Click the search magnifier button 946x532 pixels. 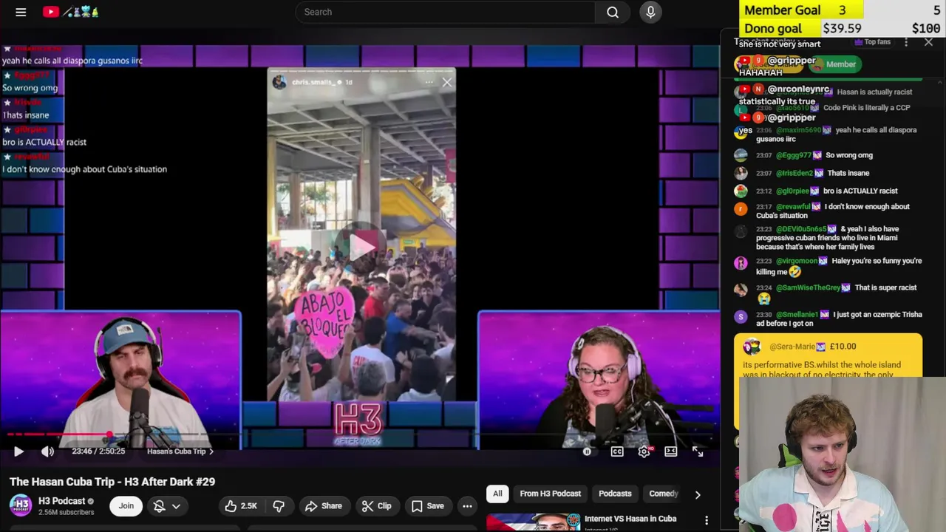pos(613,12)
